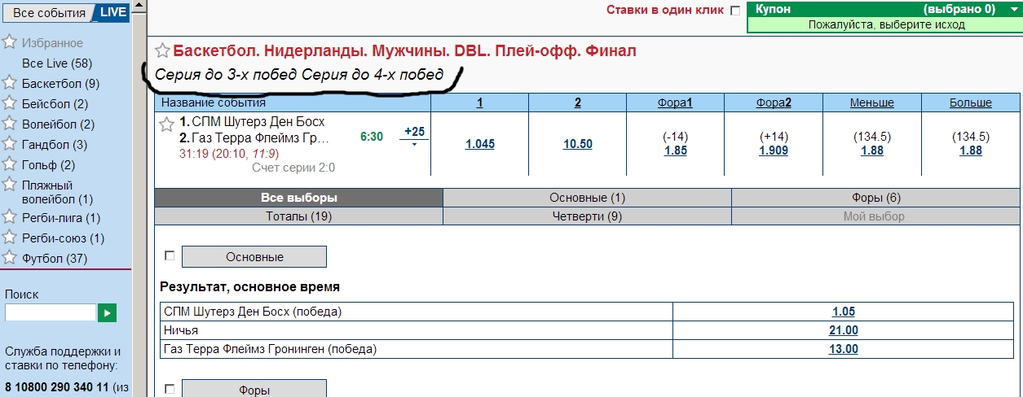The image size is (1023, 397).
Task: Select the Основные (1) tab
Action: [x=587, y=198]
